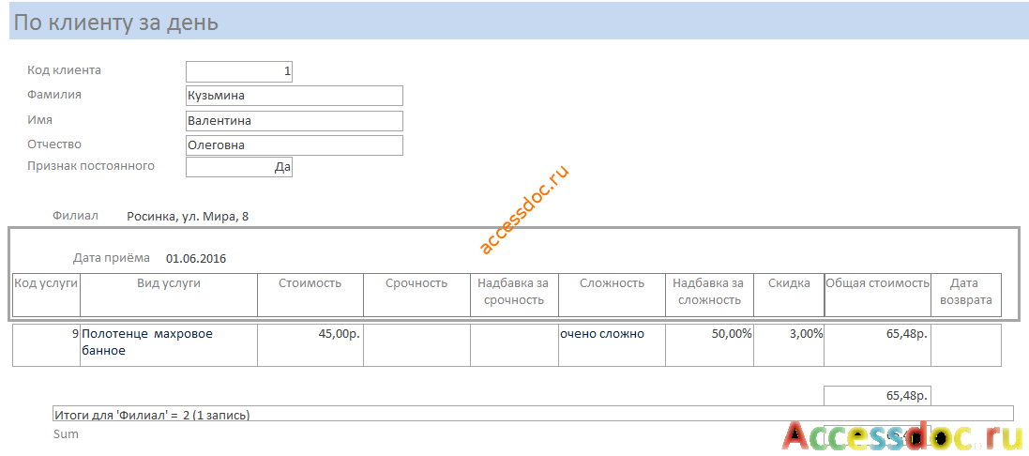Click the Вид услуги column header
The width and height of the screenshot is (1029, 456).
click(x=169, y=296)
